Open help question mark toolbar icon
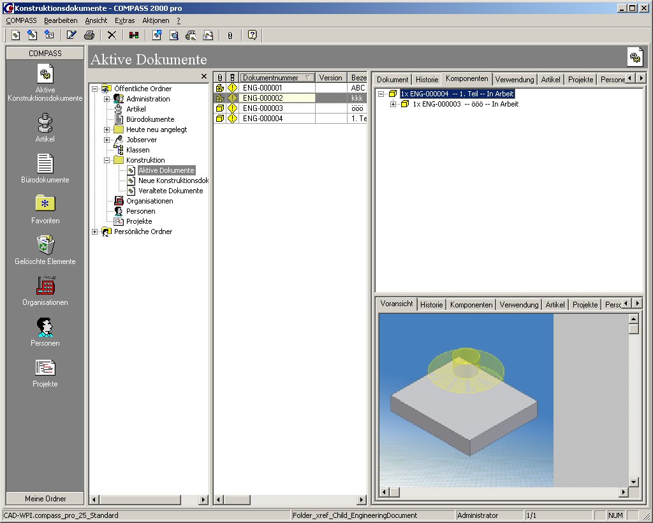 (x=252, y=35)
